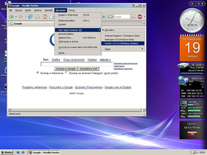Open the Google search engine icon dropdown

click(x=111, y=17)
